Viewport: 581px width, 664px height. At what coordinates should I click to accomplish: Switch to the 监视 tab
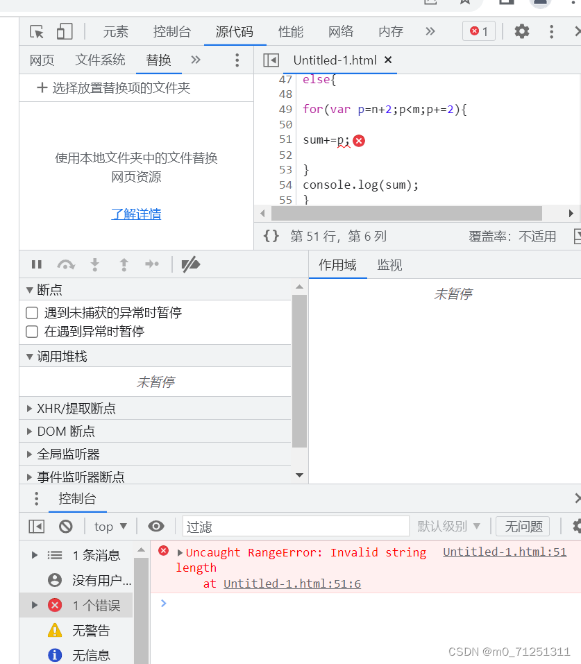click(x=389, y=264)
